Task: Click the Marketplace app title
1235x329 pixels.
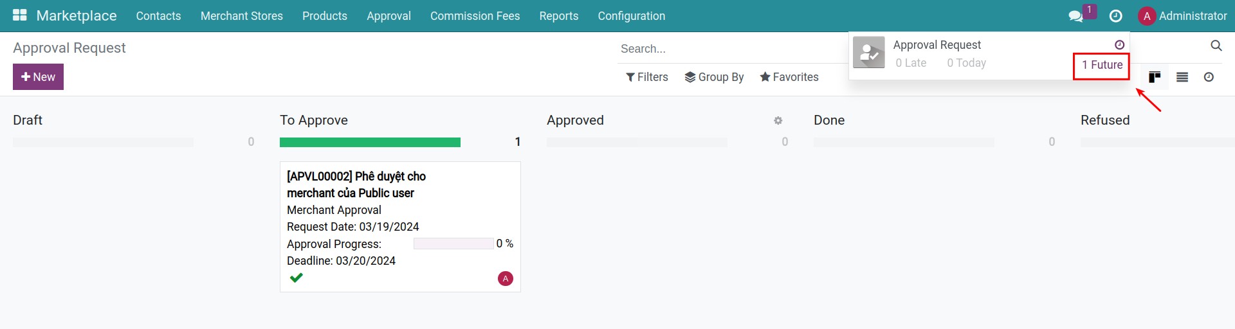Action: (x=77, y=16)
